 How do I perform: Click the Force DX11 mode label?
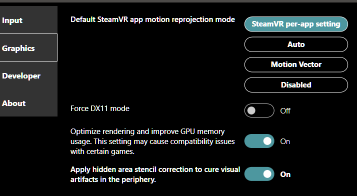pyautogui.click(x=100, y=108)
